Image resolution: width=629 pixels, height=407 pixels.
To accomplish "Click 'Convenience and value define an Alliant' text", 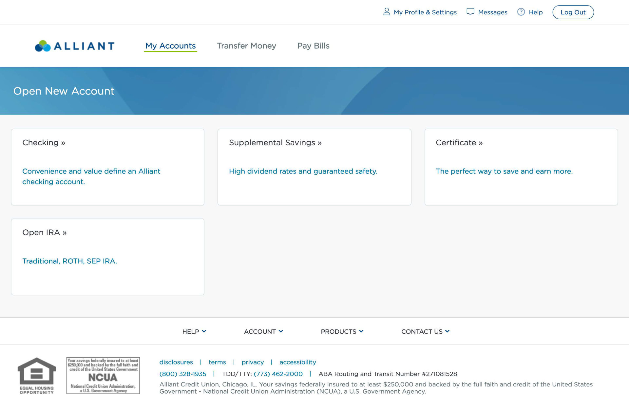I will coord(91,171).
